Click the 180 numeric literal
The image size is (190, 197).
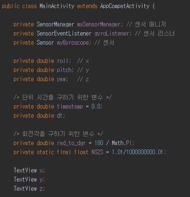[99, 143]
